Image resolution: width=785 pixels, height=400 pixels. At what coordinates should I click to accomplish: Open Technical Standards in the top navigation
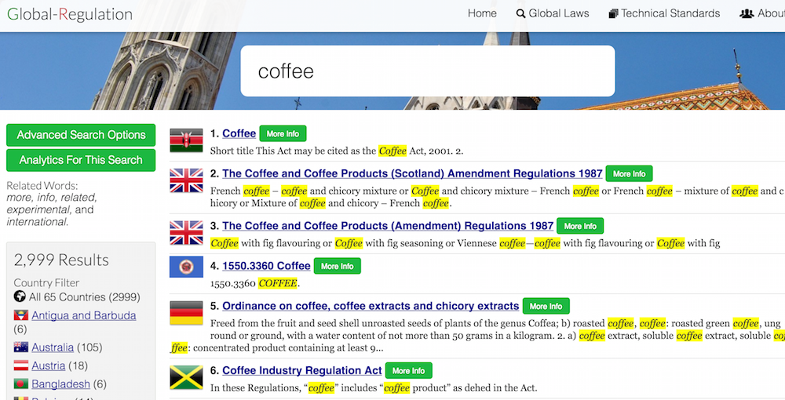click(x=664, y=13)
